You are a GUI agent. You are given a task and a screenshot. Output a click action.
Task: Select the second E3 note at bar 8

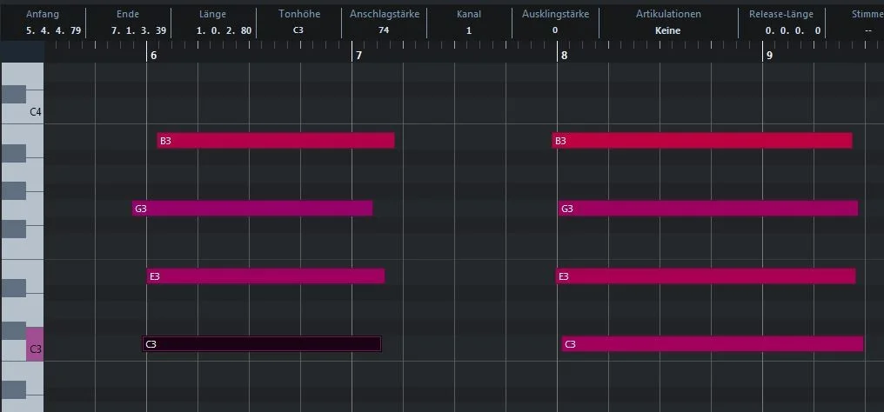pyautogui.click(x=706, y=276)
